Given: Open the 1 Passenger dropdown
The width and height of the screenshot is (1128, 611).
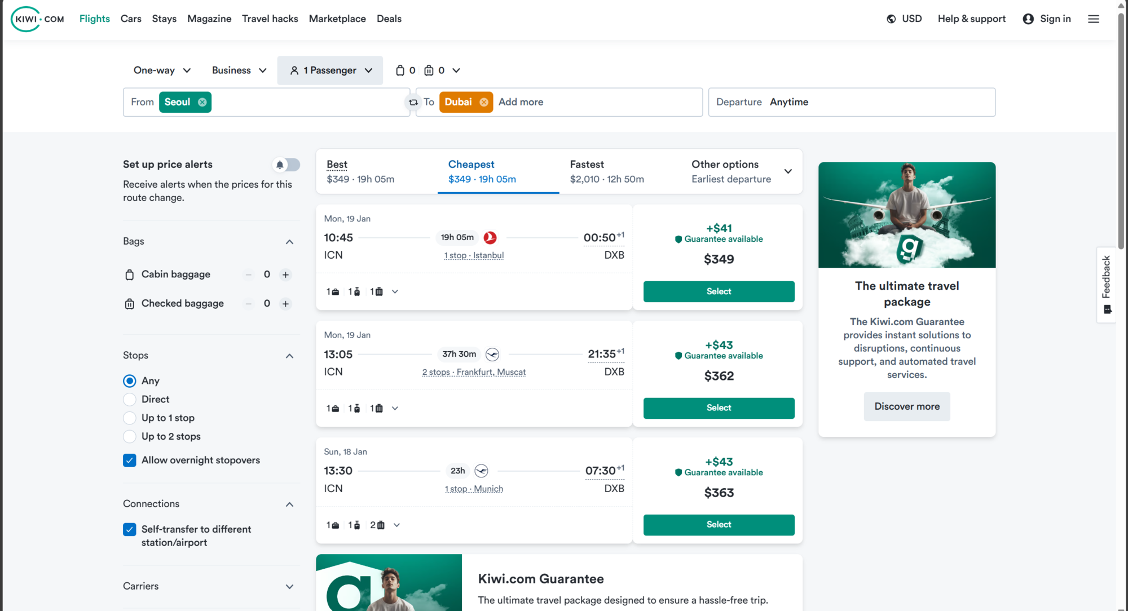Looking at the screenshot, I should 330,70.
